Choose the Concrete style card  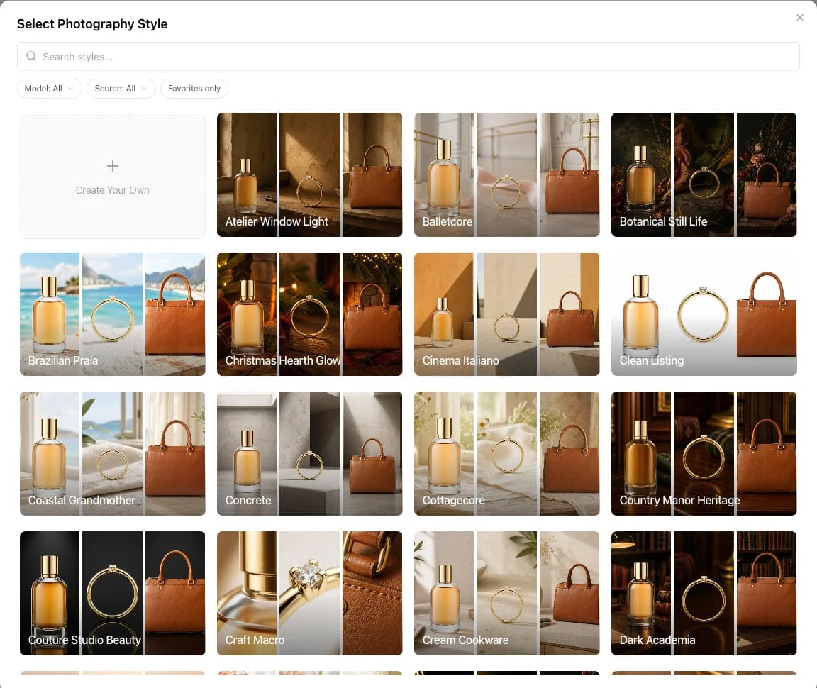point(309,453)
